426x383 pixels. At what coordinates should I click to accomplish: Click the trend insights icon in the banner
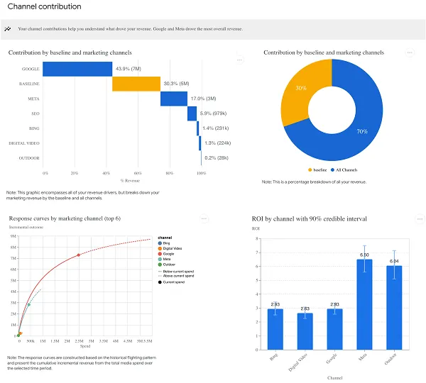coord(7,29)
